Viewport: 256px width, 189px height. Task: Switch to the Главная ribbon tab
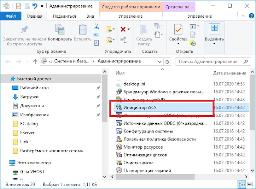pyautogui.click(x=34, y=16)
